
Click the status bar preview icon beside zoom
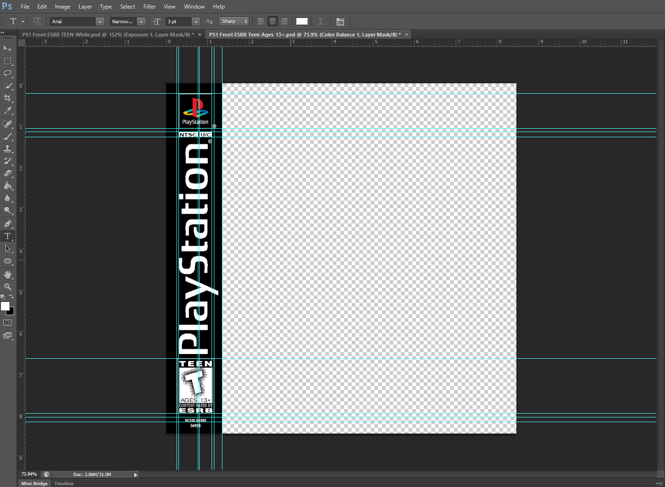(46, 474)
